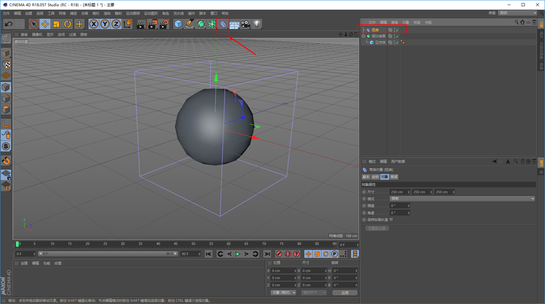Screen dimensions: 545x304
Task: Open the Subdivision Surface generator icon
Action: click(x=201, y=24)
